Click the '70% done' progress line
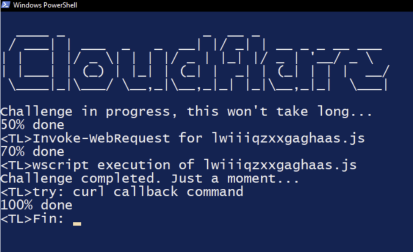This screenshot has width=413, height=252. pyautogui.click(x=32, y=151)
